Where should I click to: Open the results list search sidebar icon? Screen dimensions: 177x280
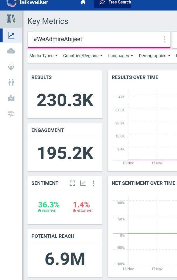click(11, 114)
